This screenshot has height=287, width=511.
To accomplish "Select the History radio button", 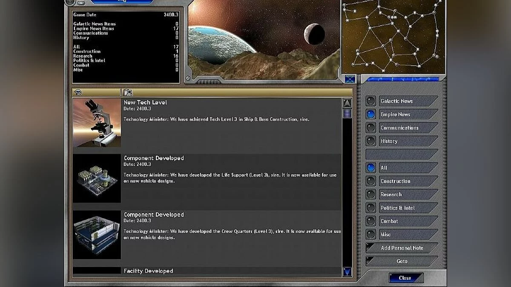I will click(x=371, y=141).
